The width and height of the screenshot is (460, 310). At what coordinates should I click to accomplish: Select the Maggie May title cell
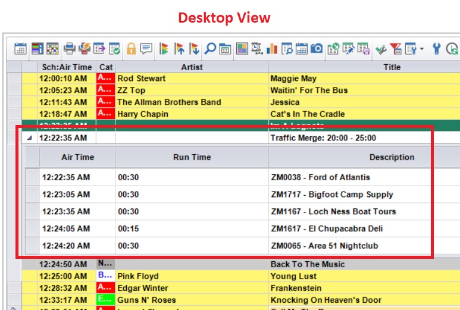click(x=364, y=79)
